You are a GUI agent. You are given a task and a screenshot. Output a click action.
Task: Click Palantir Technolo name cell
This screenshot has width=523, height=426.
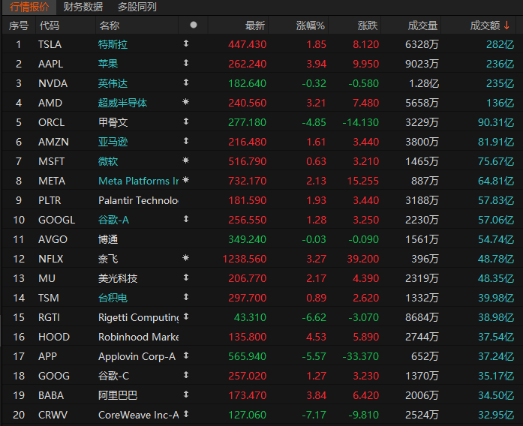(x=138, y=200)
